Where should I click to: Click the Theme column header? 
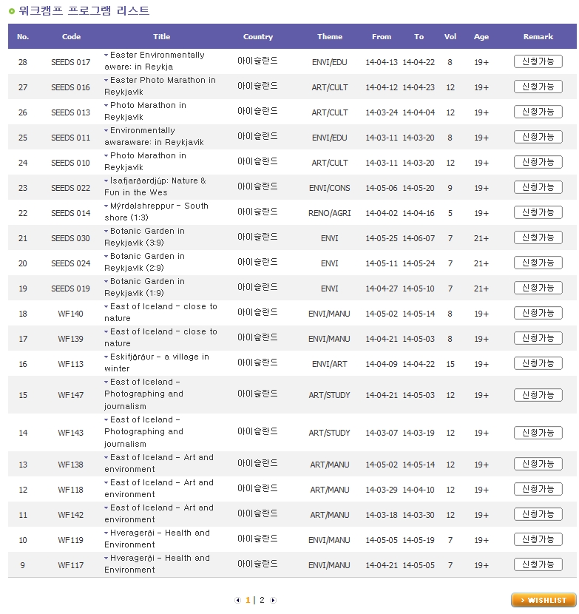330,37
